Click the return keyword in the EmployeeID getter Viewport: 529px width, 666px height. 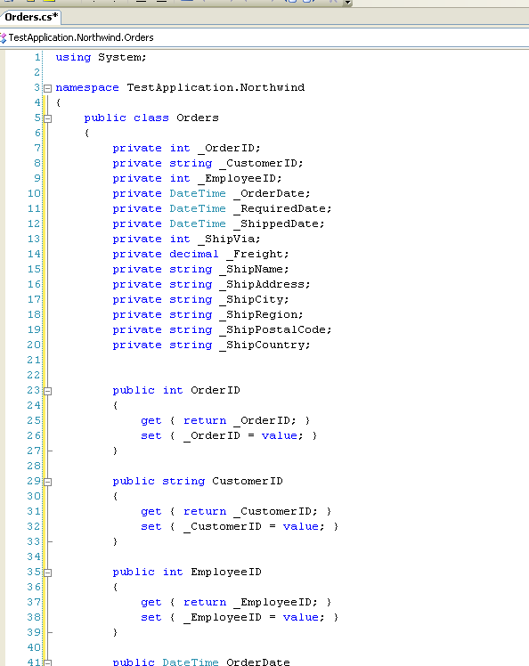[205, 602]
